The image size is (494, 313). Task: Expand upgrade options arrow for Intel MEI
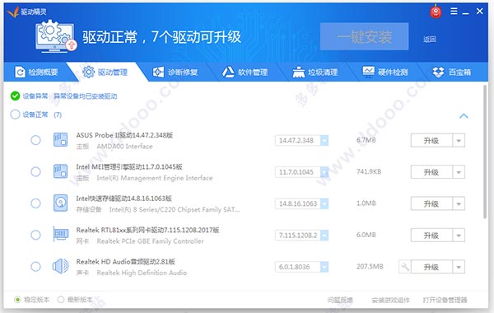459,172
